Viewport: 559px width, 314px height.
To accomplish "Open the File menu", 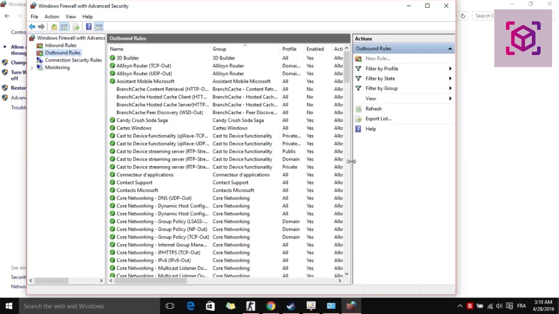I will 34,17.
